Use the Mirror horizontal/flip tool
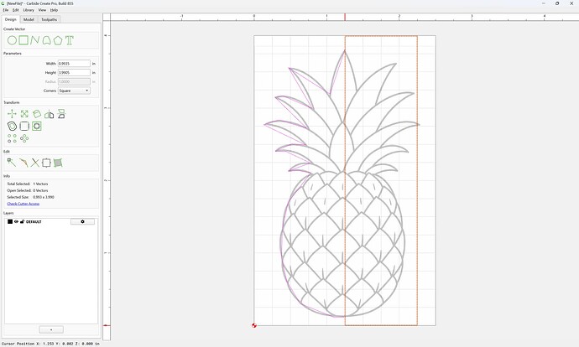Image resolution: width=579 pixels, height=347 pixels. tap(50, 114)
